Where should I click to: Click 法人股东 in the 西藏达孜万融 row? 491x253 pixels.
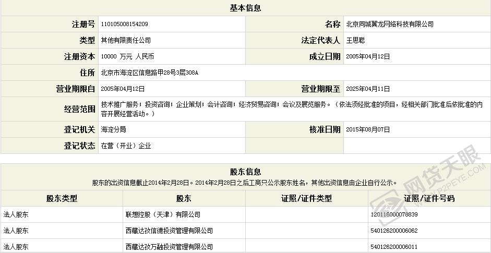pyautogui.click(x=16, y=247)
